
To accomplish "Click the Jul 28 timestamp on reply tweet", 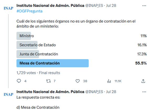I will tap(111, 92).
